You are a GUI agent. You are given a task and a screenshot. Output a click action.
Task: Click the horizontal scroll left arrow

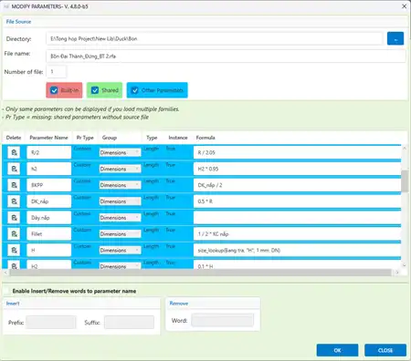(x=5, y=273)
